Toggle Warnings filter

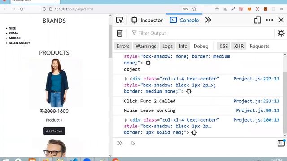[x=146, y=46]
